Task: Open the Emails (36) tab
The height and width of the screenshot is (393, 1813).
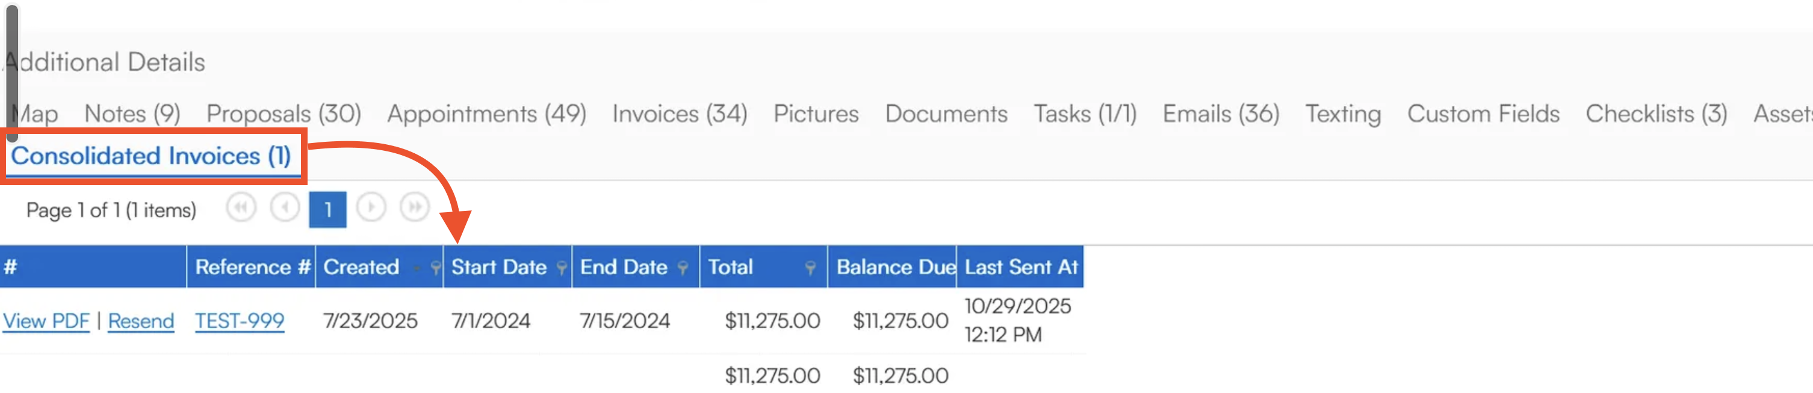Action: click(x=1220, y=114)
